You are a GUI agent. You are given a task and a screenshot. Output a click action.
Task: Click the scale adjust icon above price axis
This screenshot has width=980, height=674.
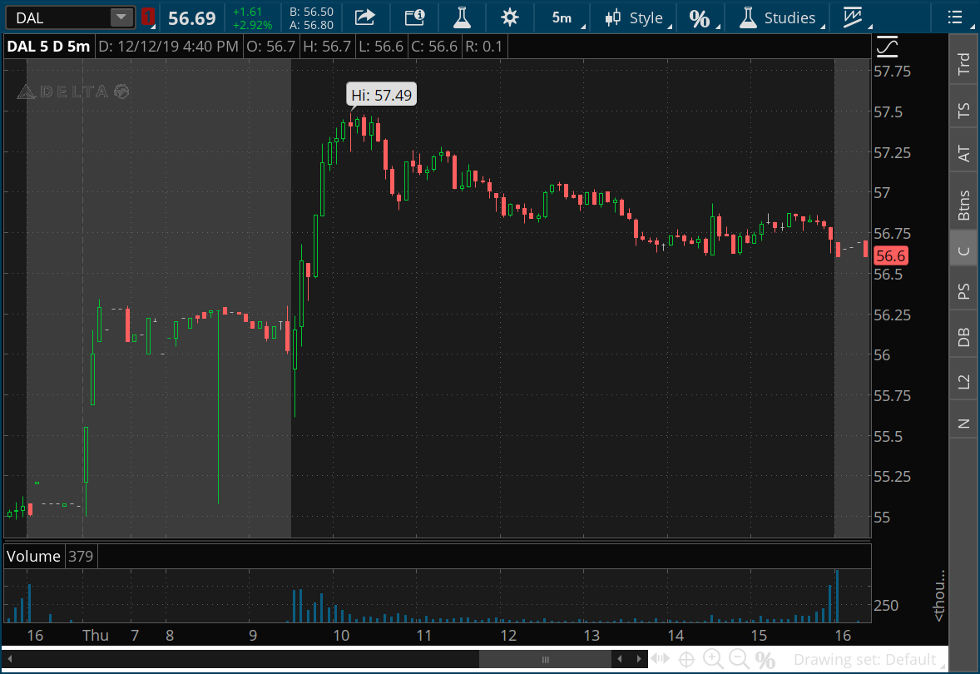click(x=888, y=47)
